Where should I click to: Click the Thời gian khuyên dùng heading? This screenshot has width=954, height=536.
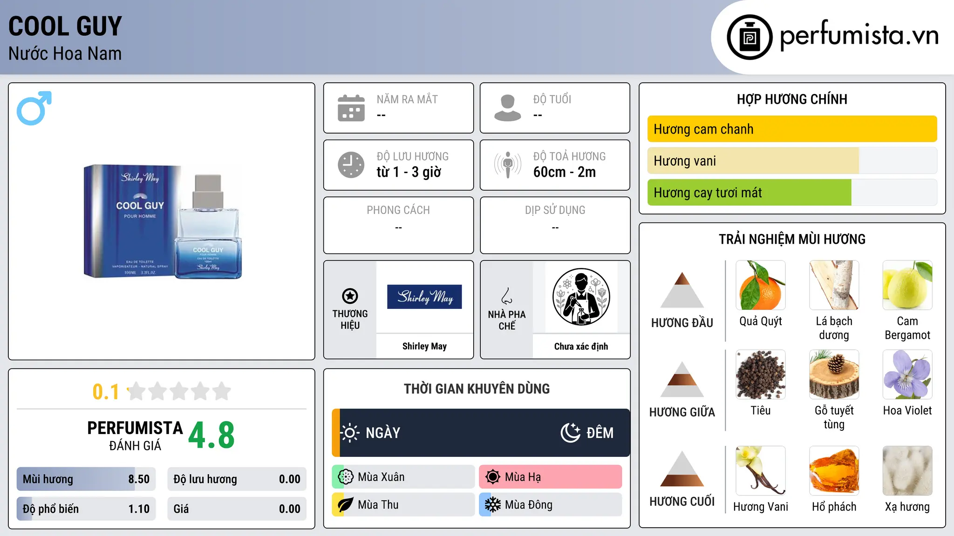[x=477, y=389]
